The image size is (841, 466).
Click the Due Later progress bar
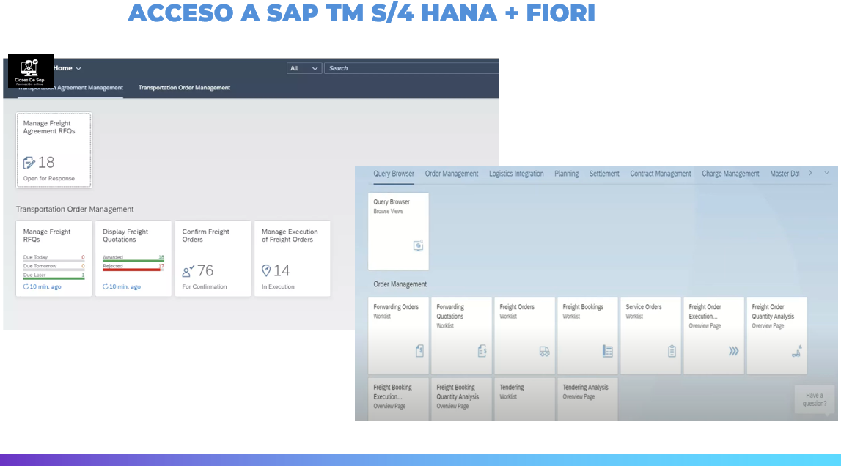[54, 278]
